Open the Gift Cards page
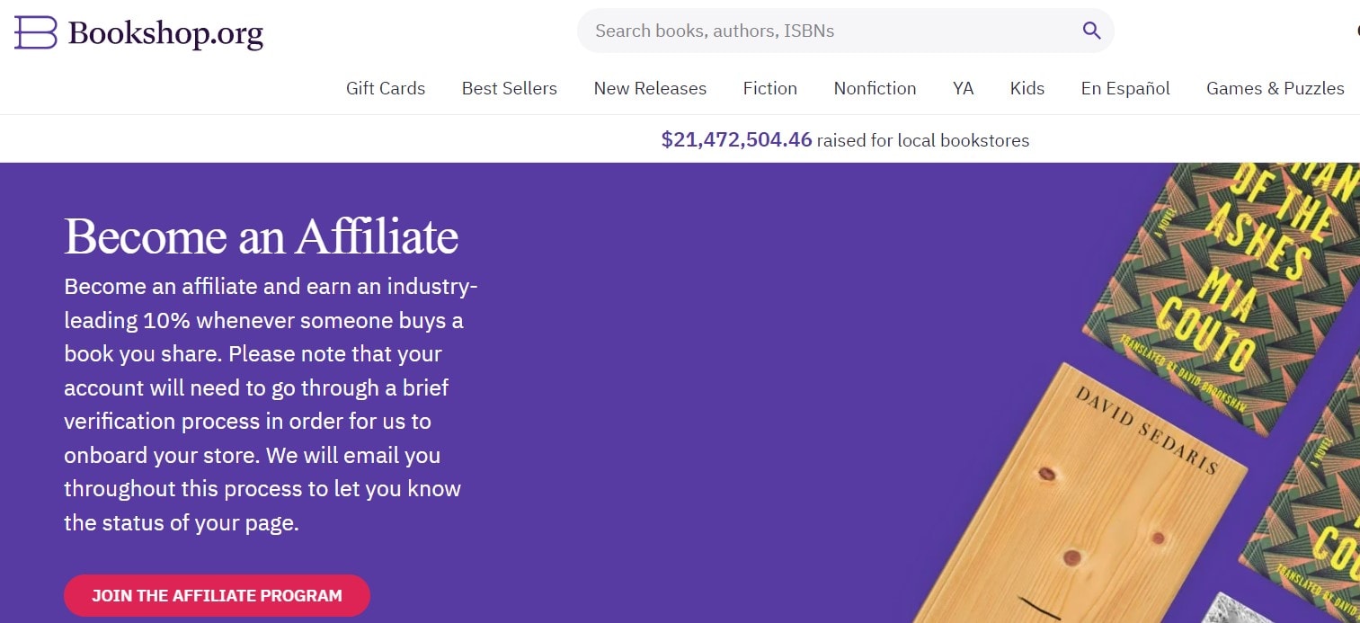Viewport: 1360px width, 623px height. [386, 88]
